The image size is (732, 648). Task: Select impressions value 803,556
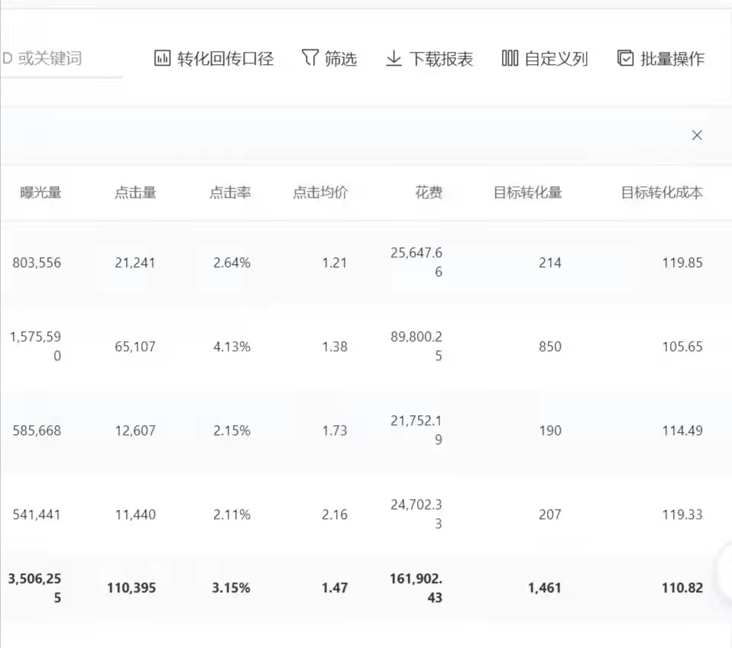[37, 263]
